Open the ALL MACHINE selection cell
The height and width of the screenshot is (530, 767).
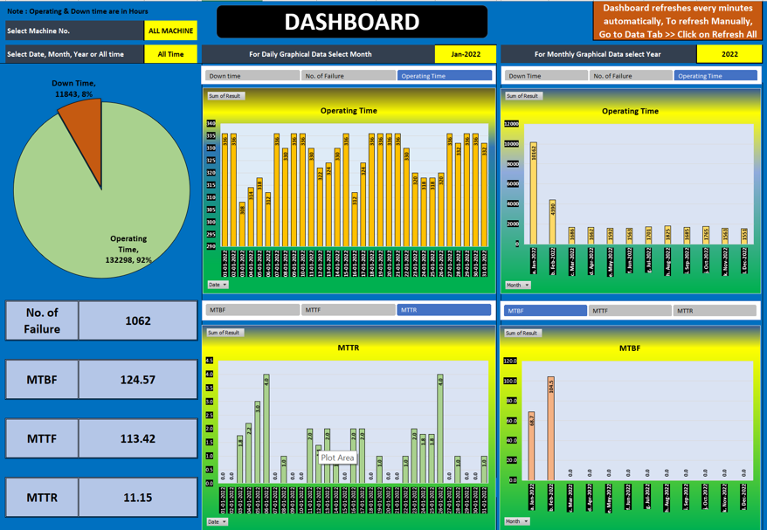coord(170,31)
